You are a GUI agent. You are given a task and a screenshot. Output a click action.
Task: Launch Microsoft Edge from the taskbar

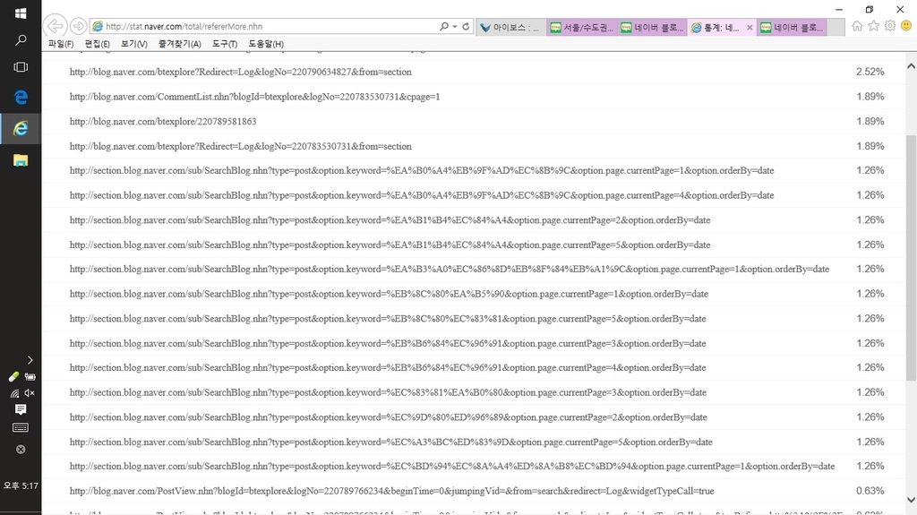tap(21, 97)
